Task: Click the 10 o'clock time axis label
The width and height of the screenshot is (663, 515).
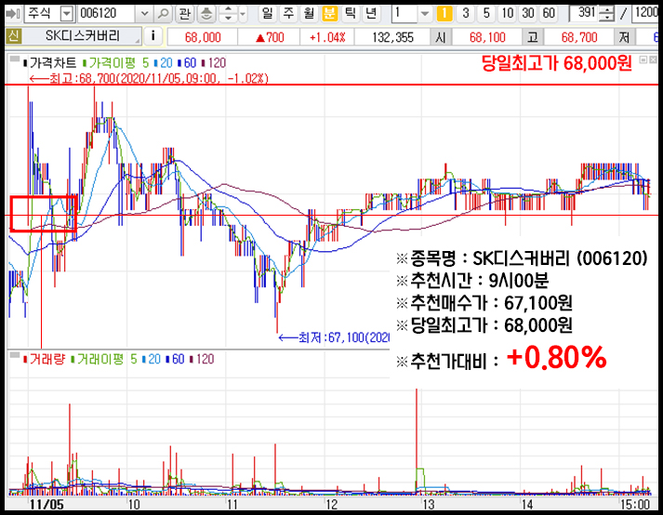Action: tap(134, 505)
